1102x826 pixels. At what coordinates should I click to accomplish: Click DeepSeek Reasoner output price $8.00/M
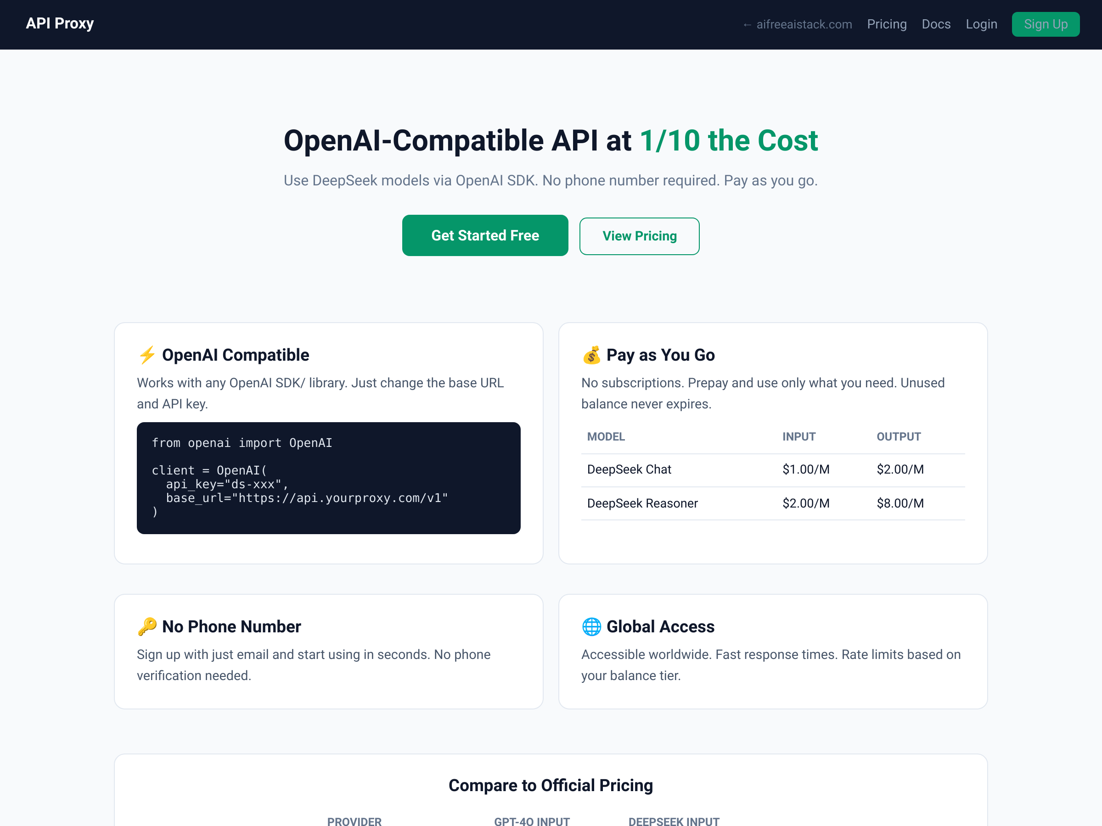click(x=900, y=503)
